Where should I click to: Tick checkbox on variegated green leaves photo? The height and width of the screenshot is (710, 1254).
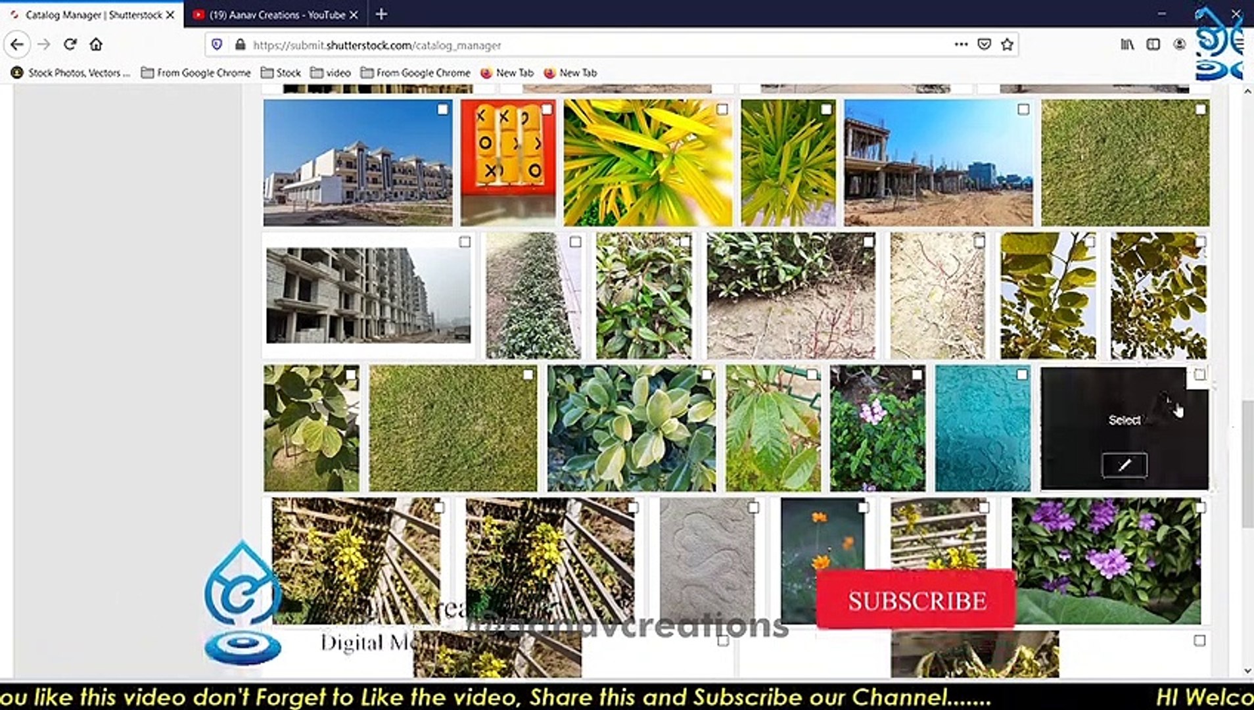click(707, 374)
